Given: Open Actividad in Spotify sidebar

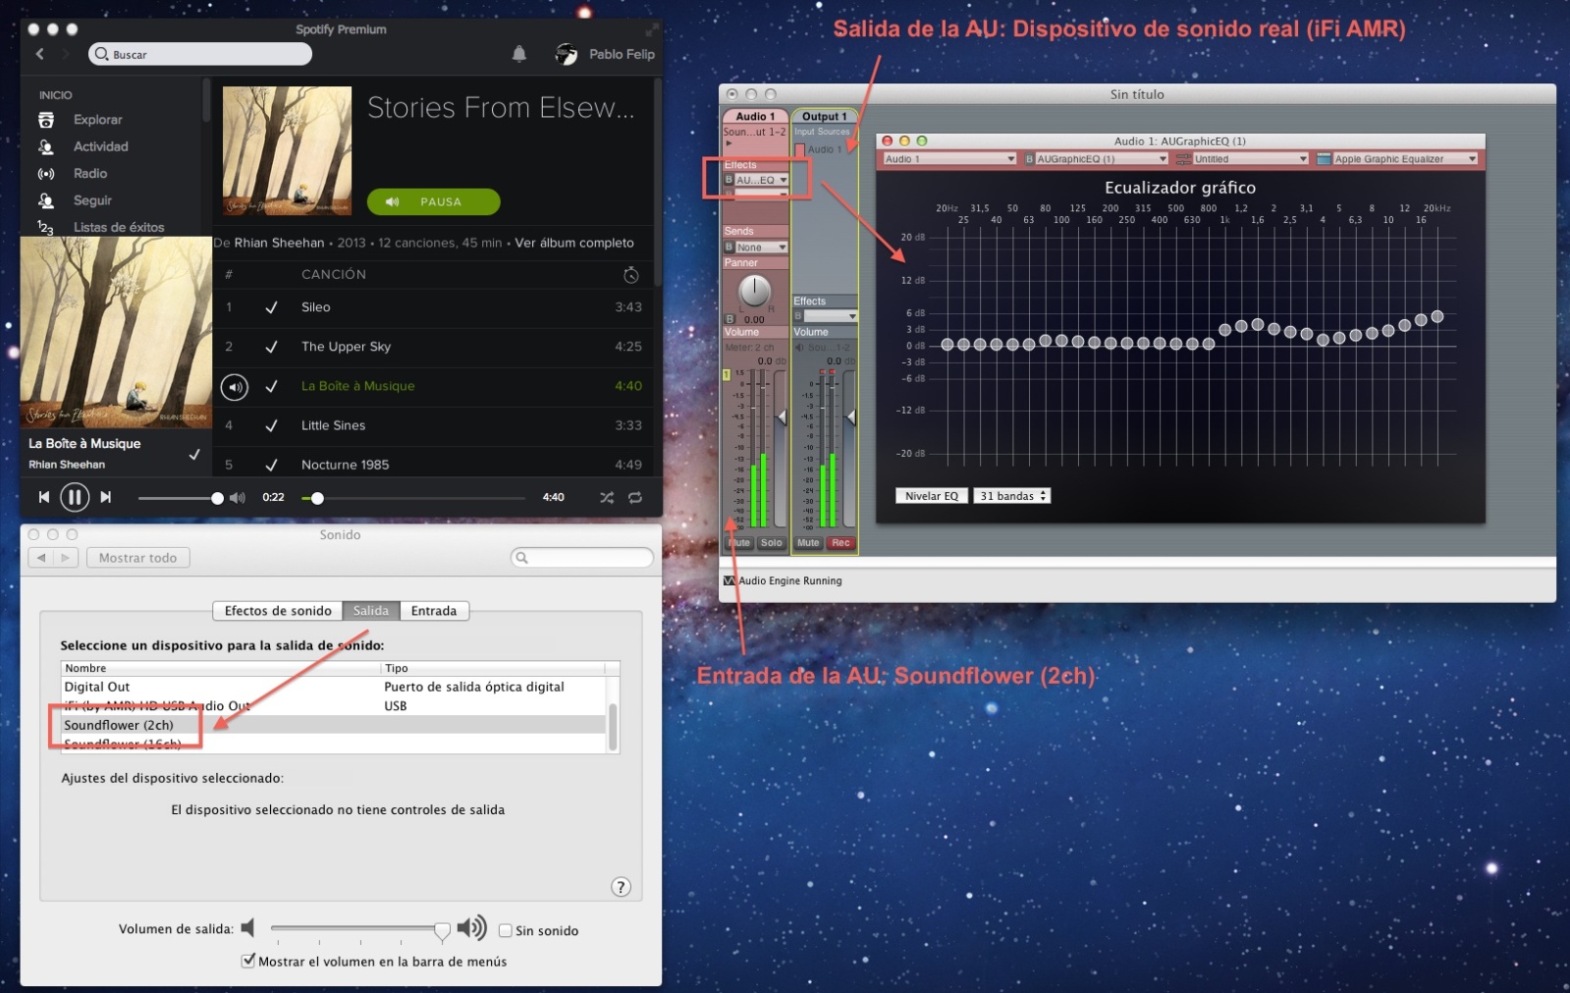Looking at the screenshot, I should (100, 146).
